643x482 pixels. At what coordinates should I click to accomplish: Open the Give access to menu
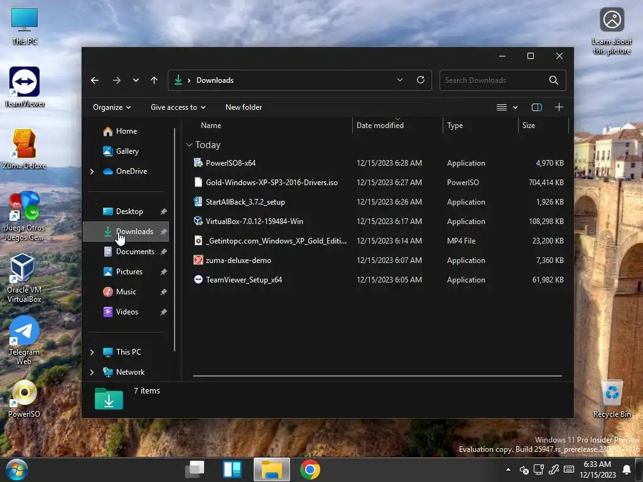(x=178, y=107)
